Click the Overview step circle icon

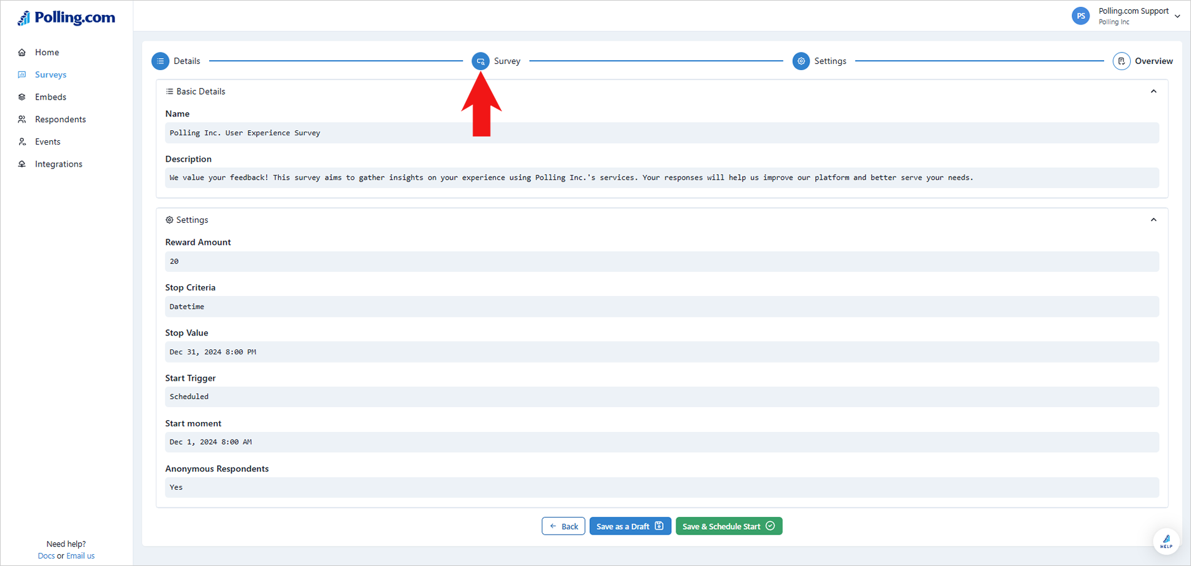pos(1121,61)
